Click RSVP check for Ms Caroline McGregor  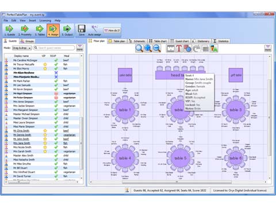click(x=56, y=60)
